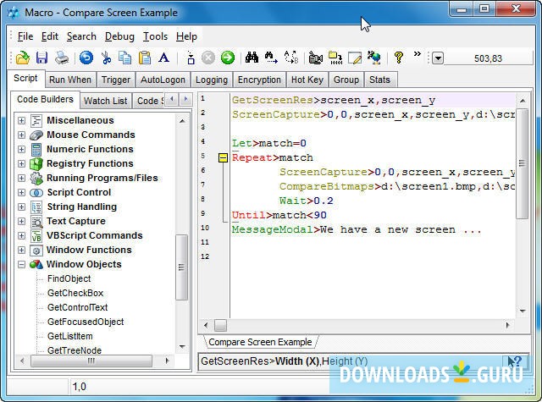542x402 pixels.
Task: Start the macro recorder camera icon
Action: [x=315, y=58]
